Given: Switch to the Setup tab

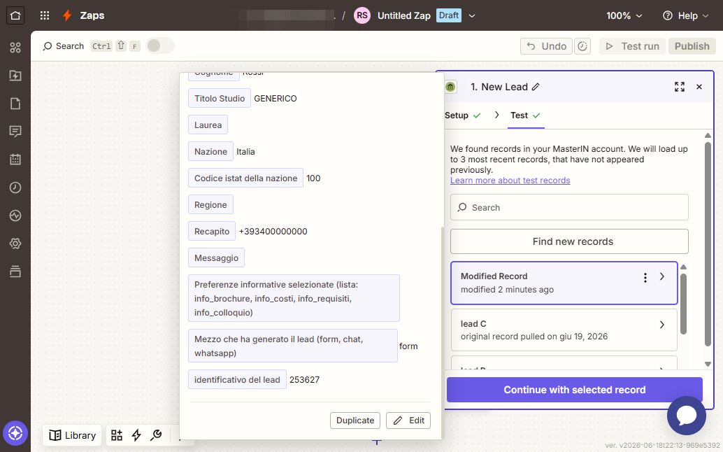Looking at the screenshot, I should (x=462, y=115).
